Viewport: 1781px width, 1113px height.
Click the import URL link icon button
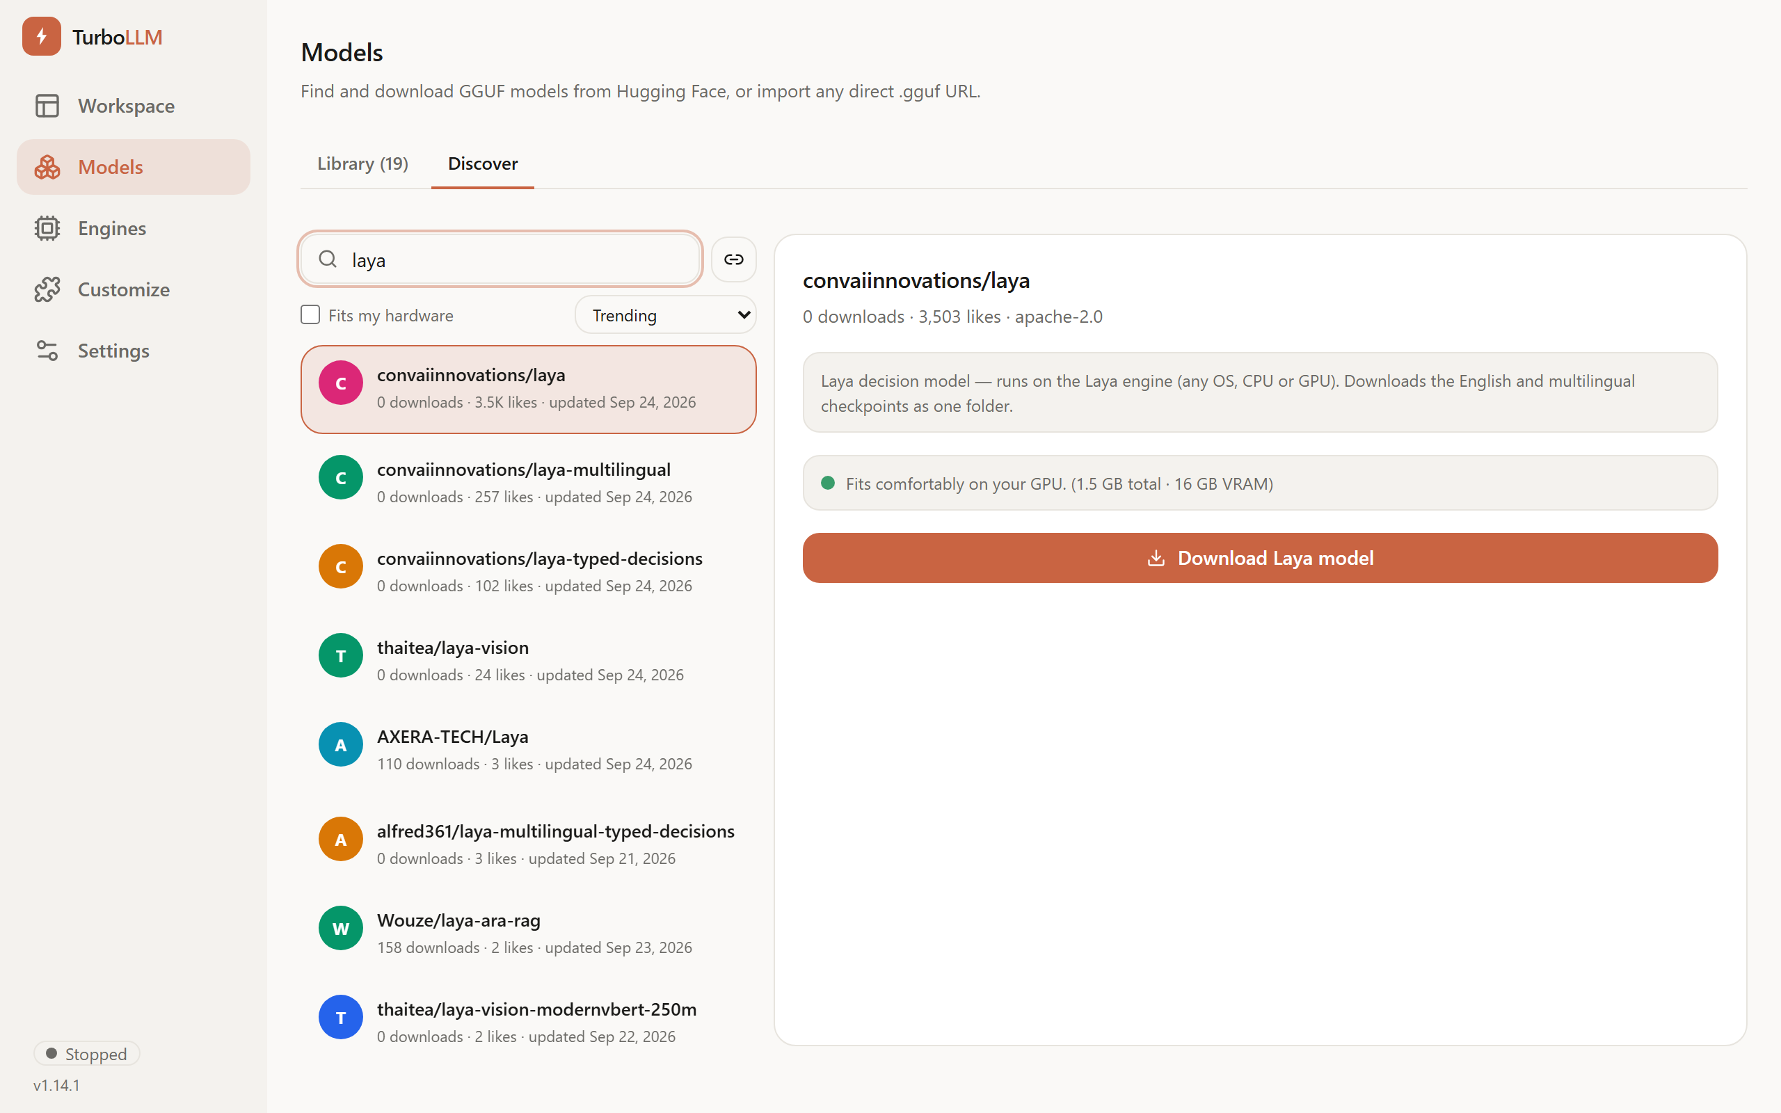[734, 259]
